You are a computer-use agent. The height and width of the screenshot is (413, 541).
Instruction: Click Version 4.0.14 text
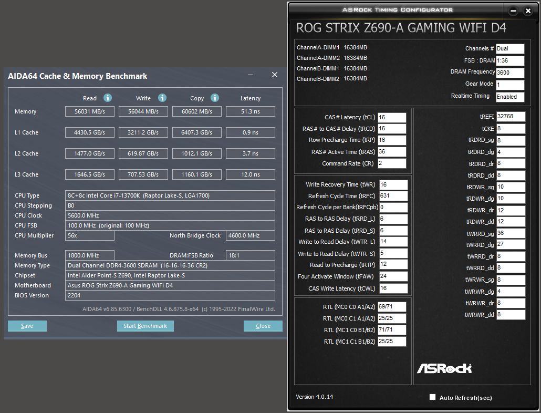coord(314,397)
